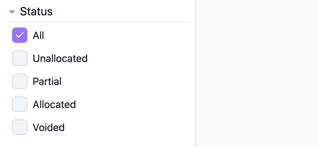Select the "Unallocated" label text
Image resolution: width=319 pixels, height=147 pixels.
(60, 58)
